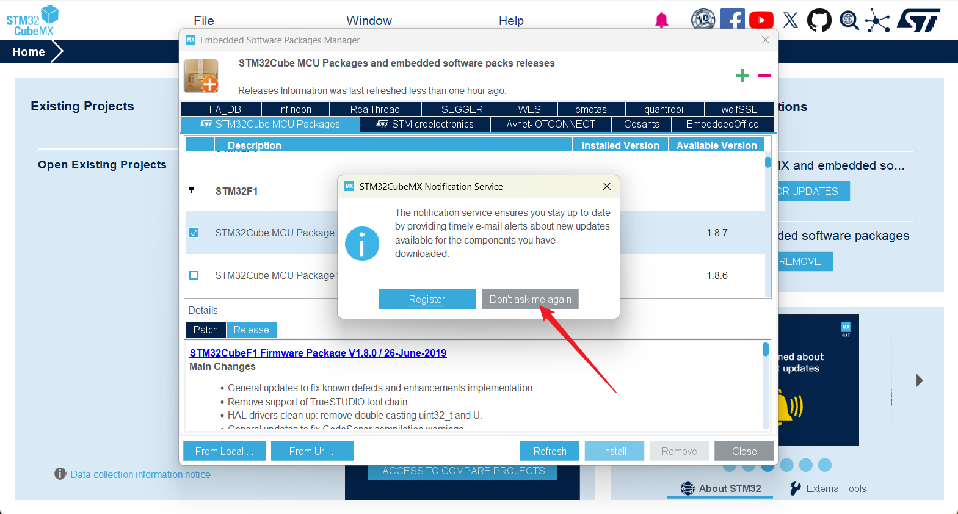Viewport: 958px width, 514px height.
Task: Click the Description column header
Action: click(x=393, y=145)
